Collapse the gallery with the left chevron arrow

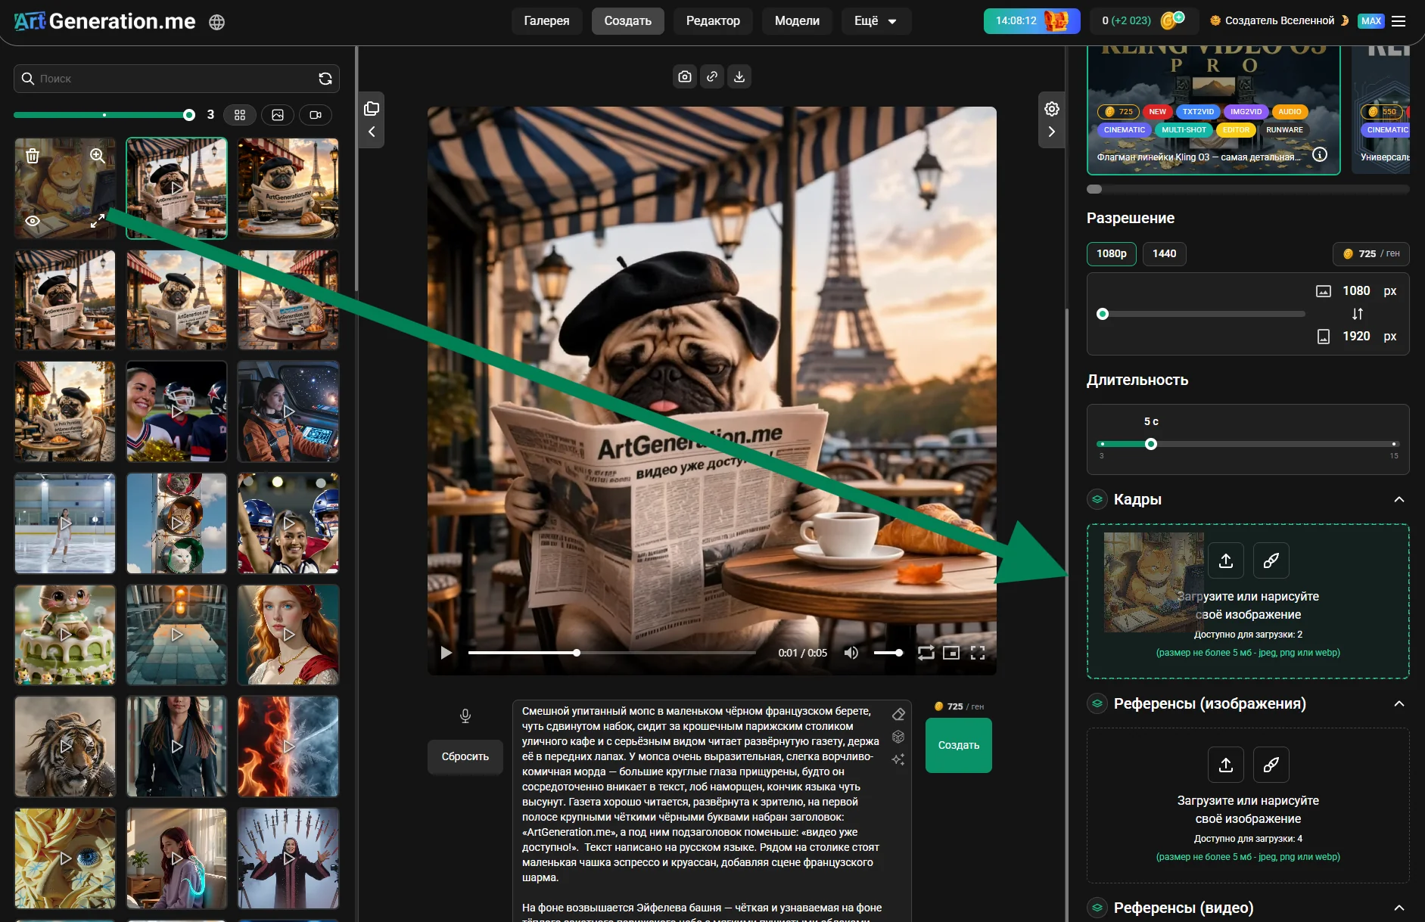[x=372, y=132]
